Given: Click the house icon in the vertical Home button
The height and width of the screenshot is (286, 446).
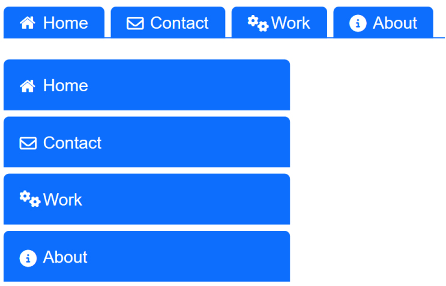Looking at the screenshot, I should [28, 86].
